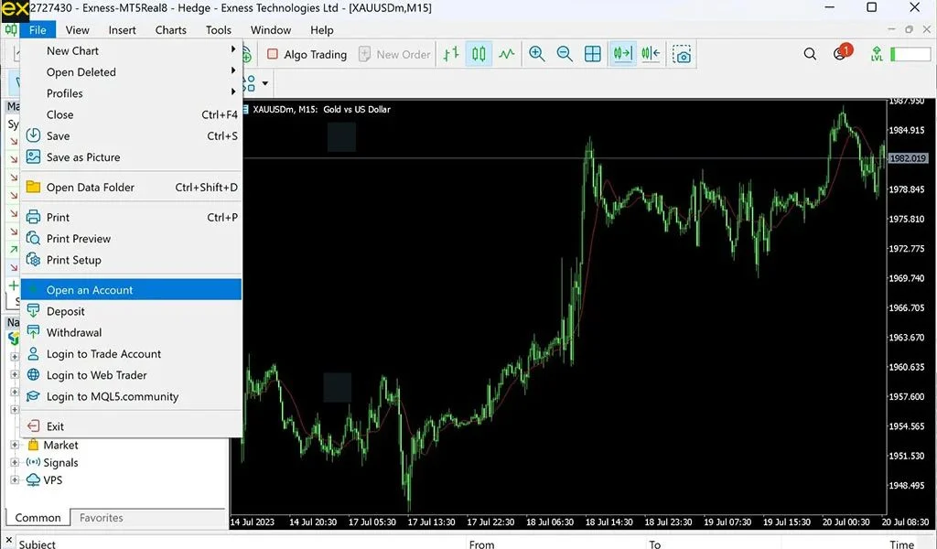This screenshot has width=937, height=549.
Task: Expand the Signals tree node
Action: pos(15,463)
